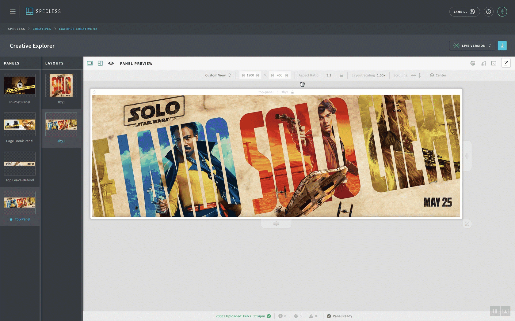Open Example Creative 02 breadcrumb
Viewport: 515px width, 321px height.
(78, 29)
